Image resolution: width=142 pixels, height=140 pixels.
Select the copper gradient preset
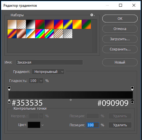click(x=21, y=34)
